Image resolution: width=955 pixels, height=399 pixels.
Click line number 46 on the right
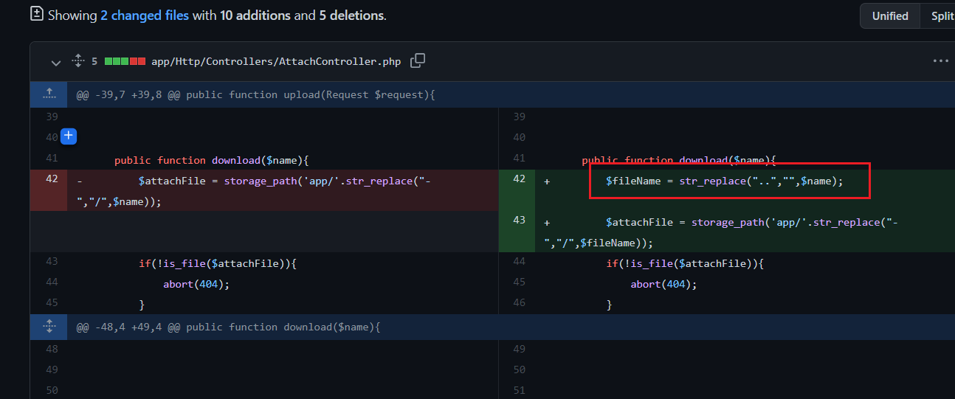tap(519, 302)
